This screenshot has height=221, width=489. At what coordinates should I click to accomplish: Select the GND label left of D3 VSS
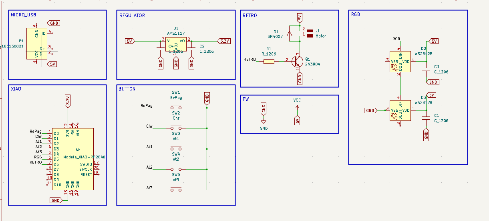click(370, 110)
